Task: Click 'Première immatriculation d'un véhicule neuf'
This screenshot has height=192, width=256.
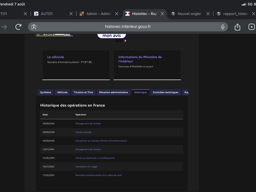Action: click(x=99, y=175)
